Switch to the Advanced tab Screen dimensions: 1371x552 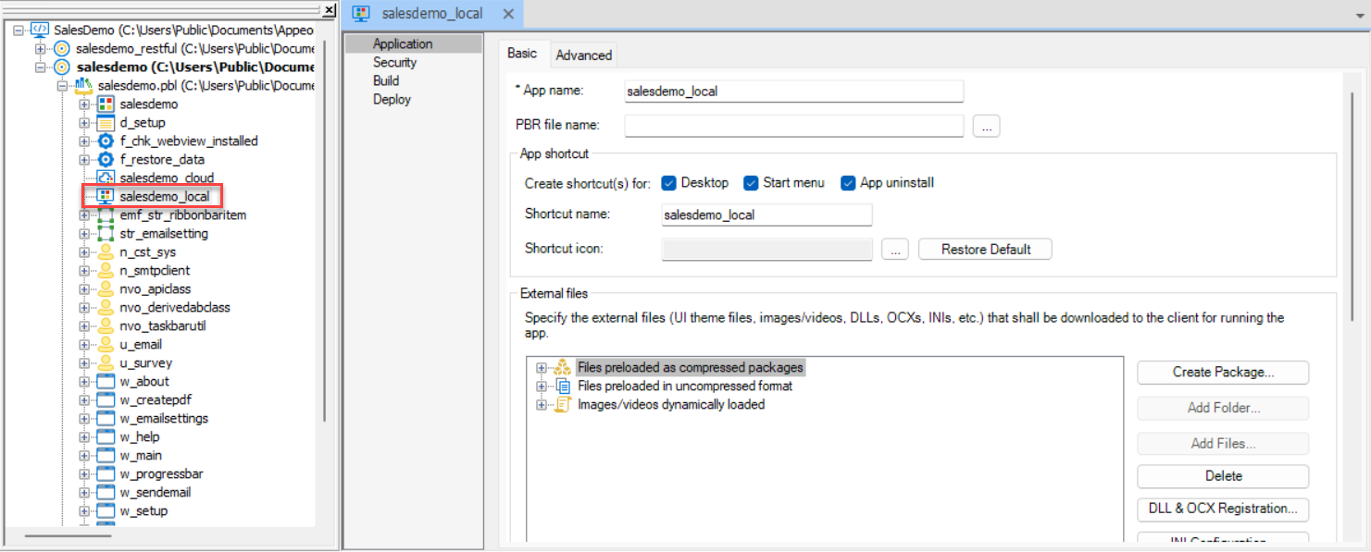583,55
